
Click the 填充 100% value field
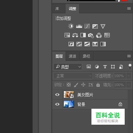click(120, 85)
